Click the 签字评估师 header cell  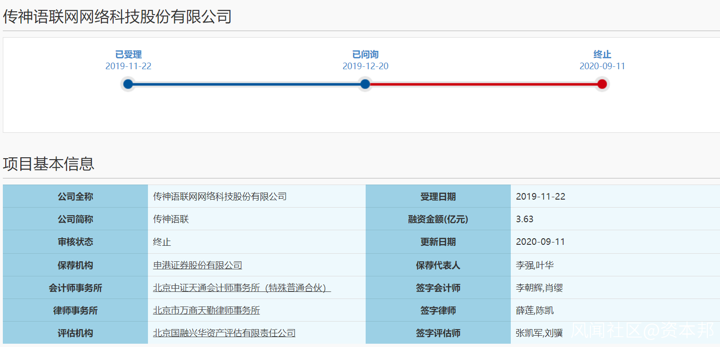(438, 333)
